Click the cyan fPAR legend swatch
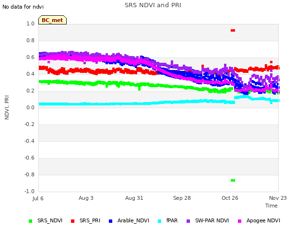 tap(160, 221)
